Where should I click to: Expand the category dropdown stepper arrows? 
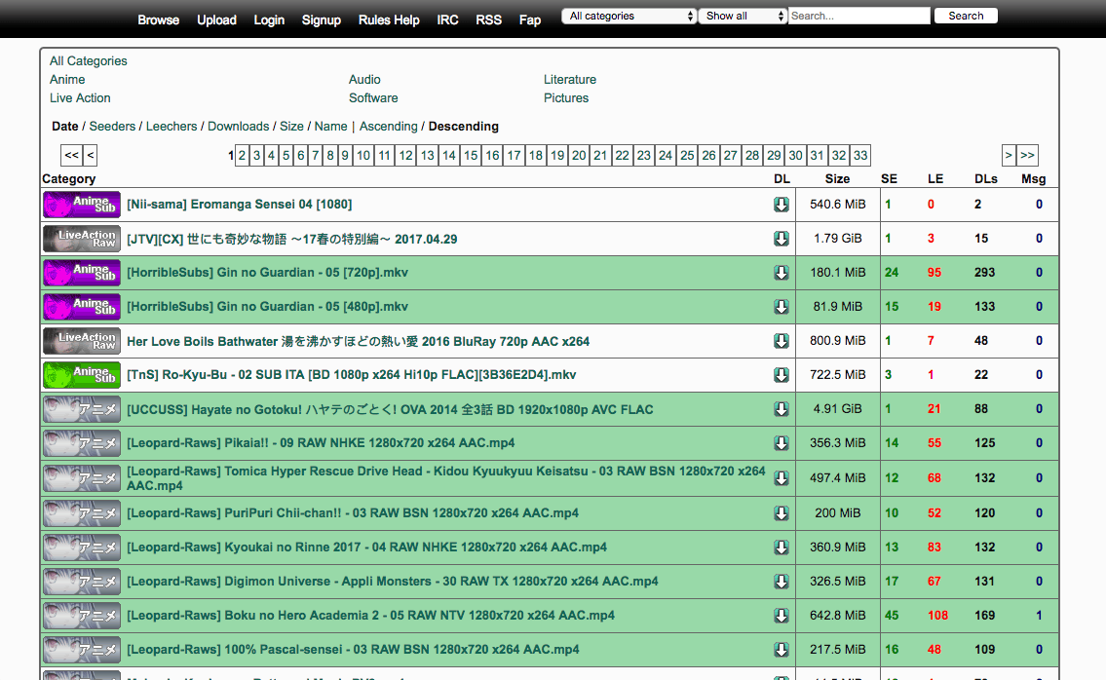click(x=690, y=16)
